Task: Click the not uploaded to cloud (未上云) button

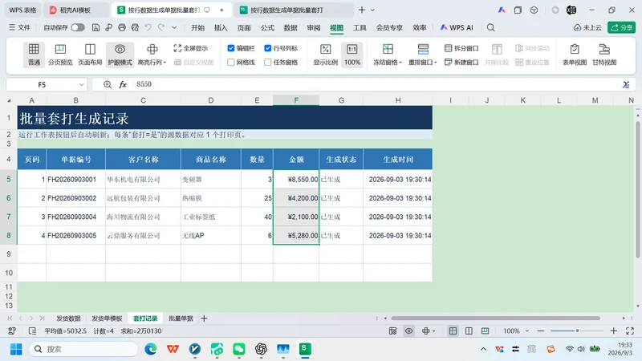Action: (x=587, y=27)
